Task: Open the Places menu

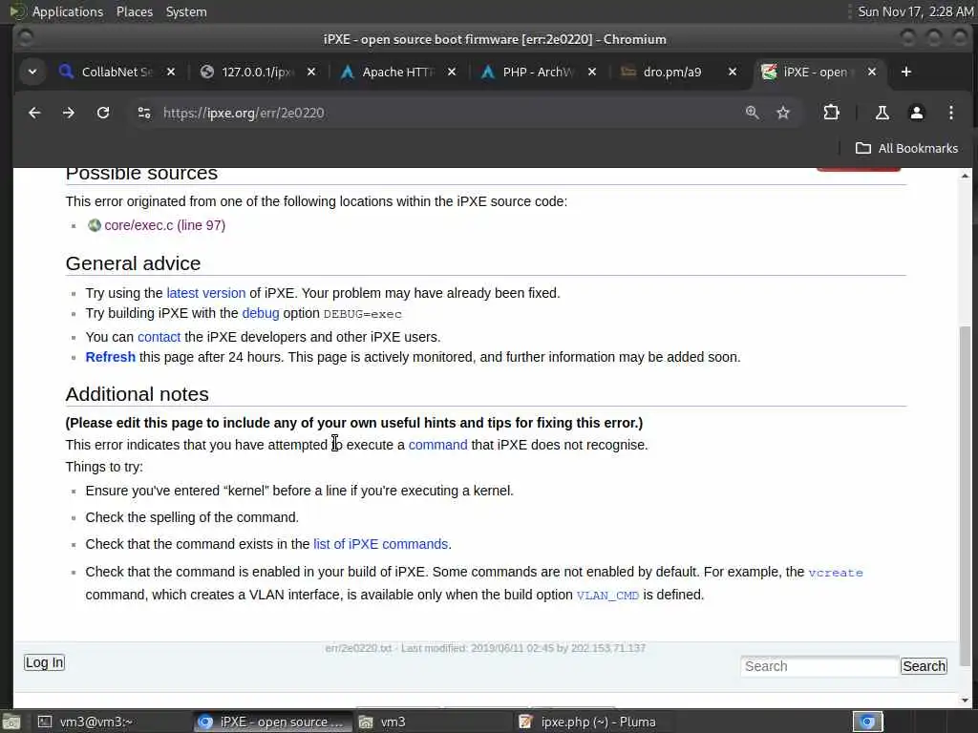Action: point(135,11)
